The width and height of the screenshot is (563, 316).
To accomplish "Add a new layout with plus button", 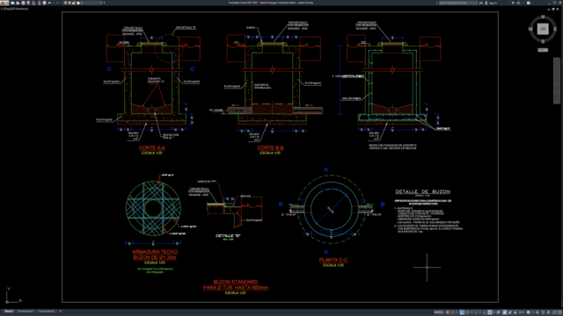I will (x=61, y=312).
